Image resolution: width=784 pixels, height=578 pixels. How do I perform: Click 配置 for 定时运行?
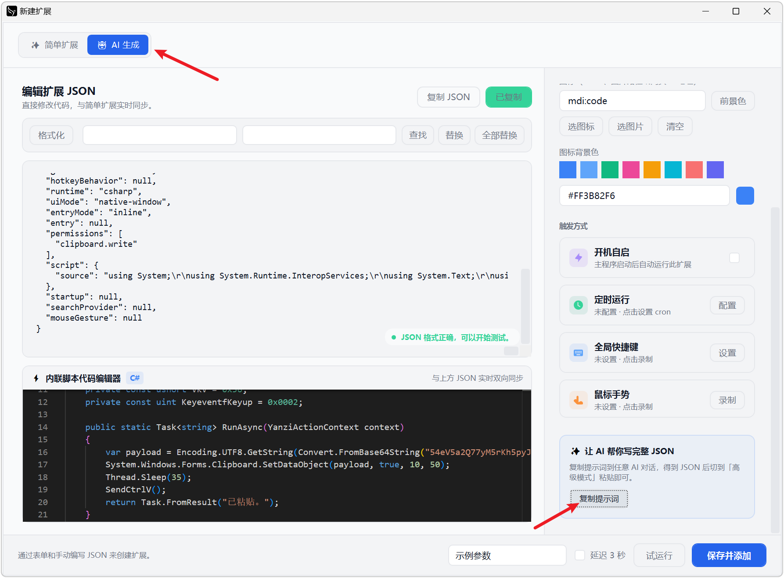(x=727, y=305)
